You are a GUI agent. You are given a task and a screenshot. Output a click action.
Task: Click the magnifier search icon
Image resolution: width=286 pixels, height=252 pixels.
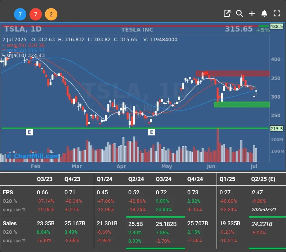(x=239, y=14)
